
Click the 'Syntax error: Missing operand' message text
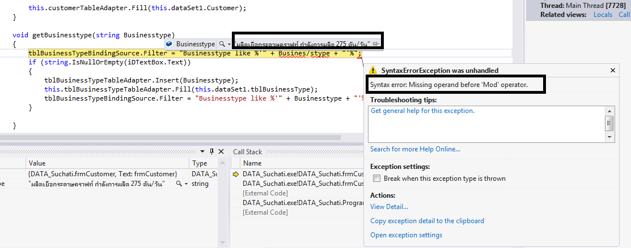tap(448, 85)
